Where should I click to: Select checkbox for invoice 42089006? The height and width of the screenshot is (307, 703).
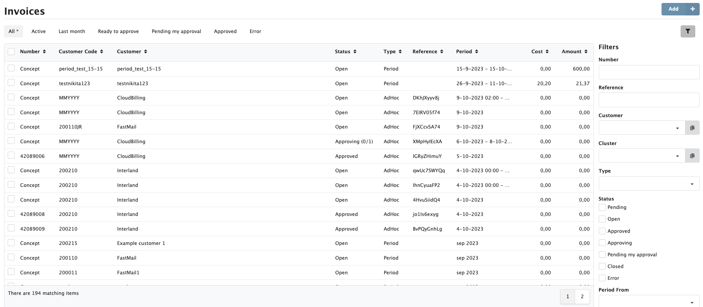[x=11, y=155]
